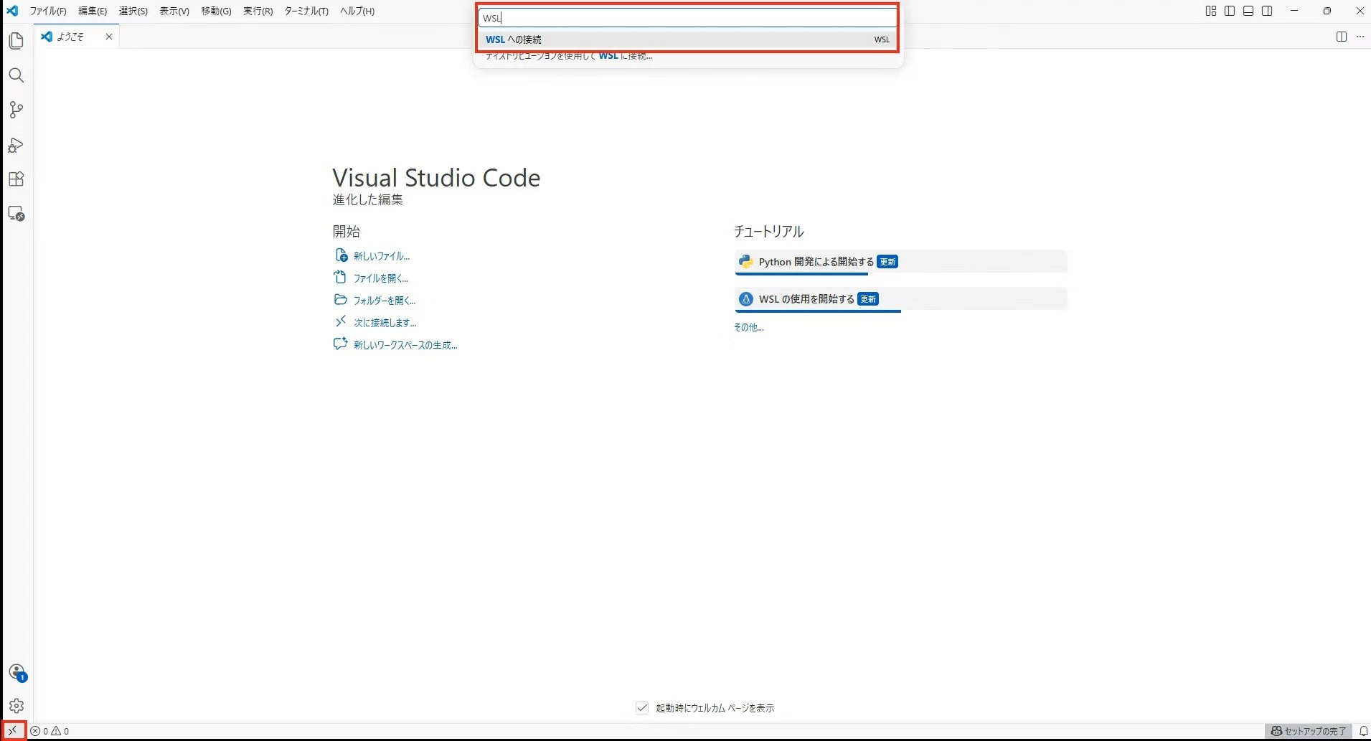Screen dimensions: 1371x741
Task: Click the Visual Studio Code heading text
Action: (x=436, y=178)
